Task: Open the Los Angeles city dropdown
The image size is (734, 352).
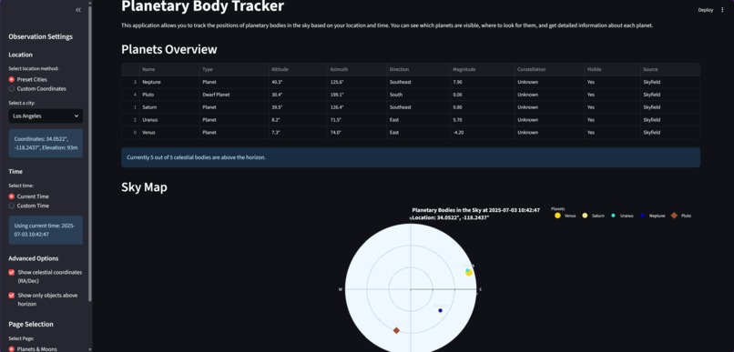Action: point(46,116)
